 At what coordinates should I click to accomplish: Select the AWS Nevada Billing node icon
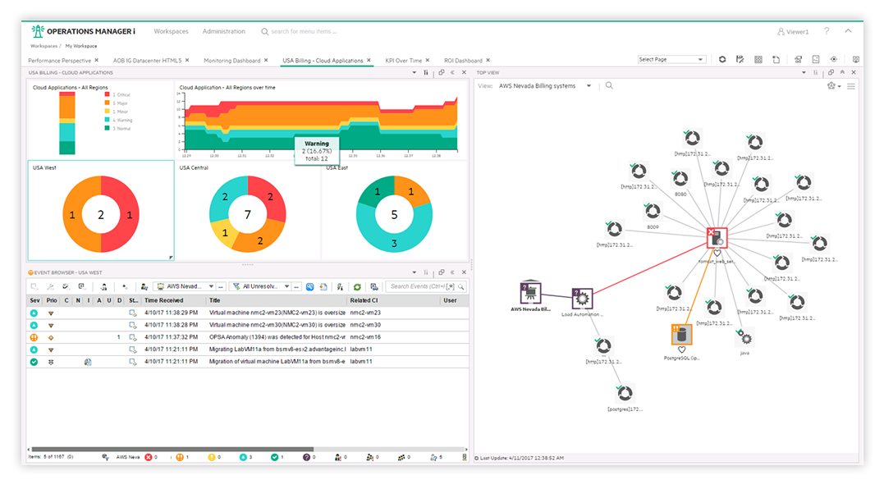[x=530, y=293]
